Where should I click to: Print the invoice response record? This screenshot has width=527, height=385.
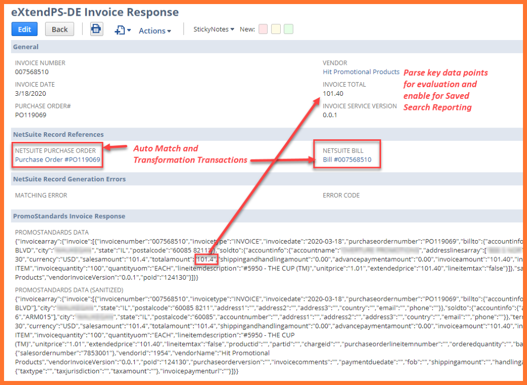96,29
